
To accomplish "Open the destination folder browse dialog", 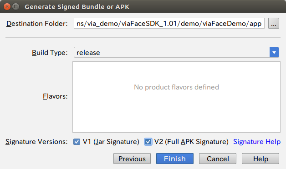I will click(x=273, y=23).
